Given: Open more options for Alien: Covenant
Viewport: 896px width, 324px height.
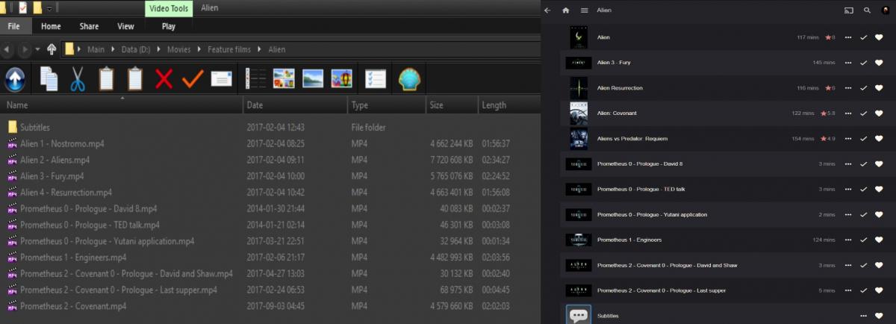Looking at the screenshot, I should [x=847, y=113].
